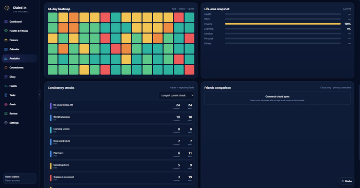This screenshot has width=360, height=188.
Task: Click the Red → yellow → green legend
Action: (183, 9)
